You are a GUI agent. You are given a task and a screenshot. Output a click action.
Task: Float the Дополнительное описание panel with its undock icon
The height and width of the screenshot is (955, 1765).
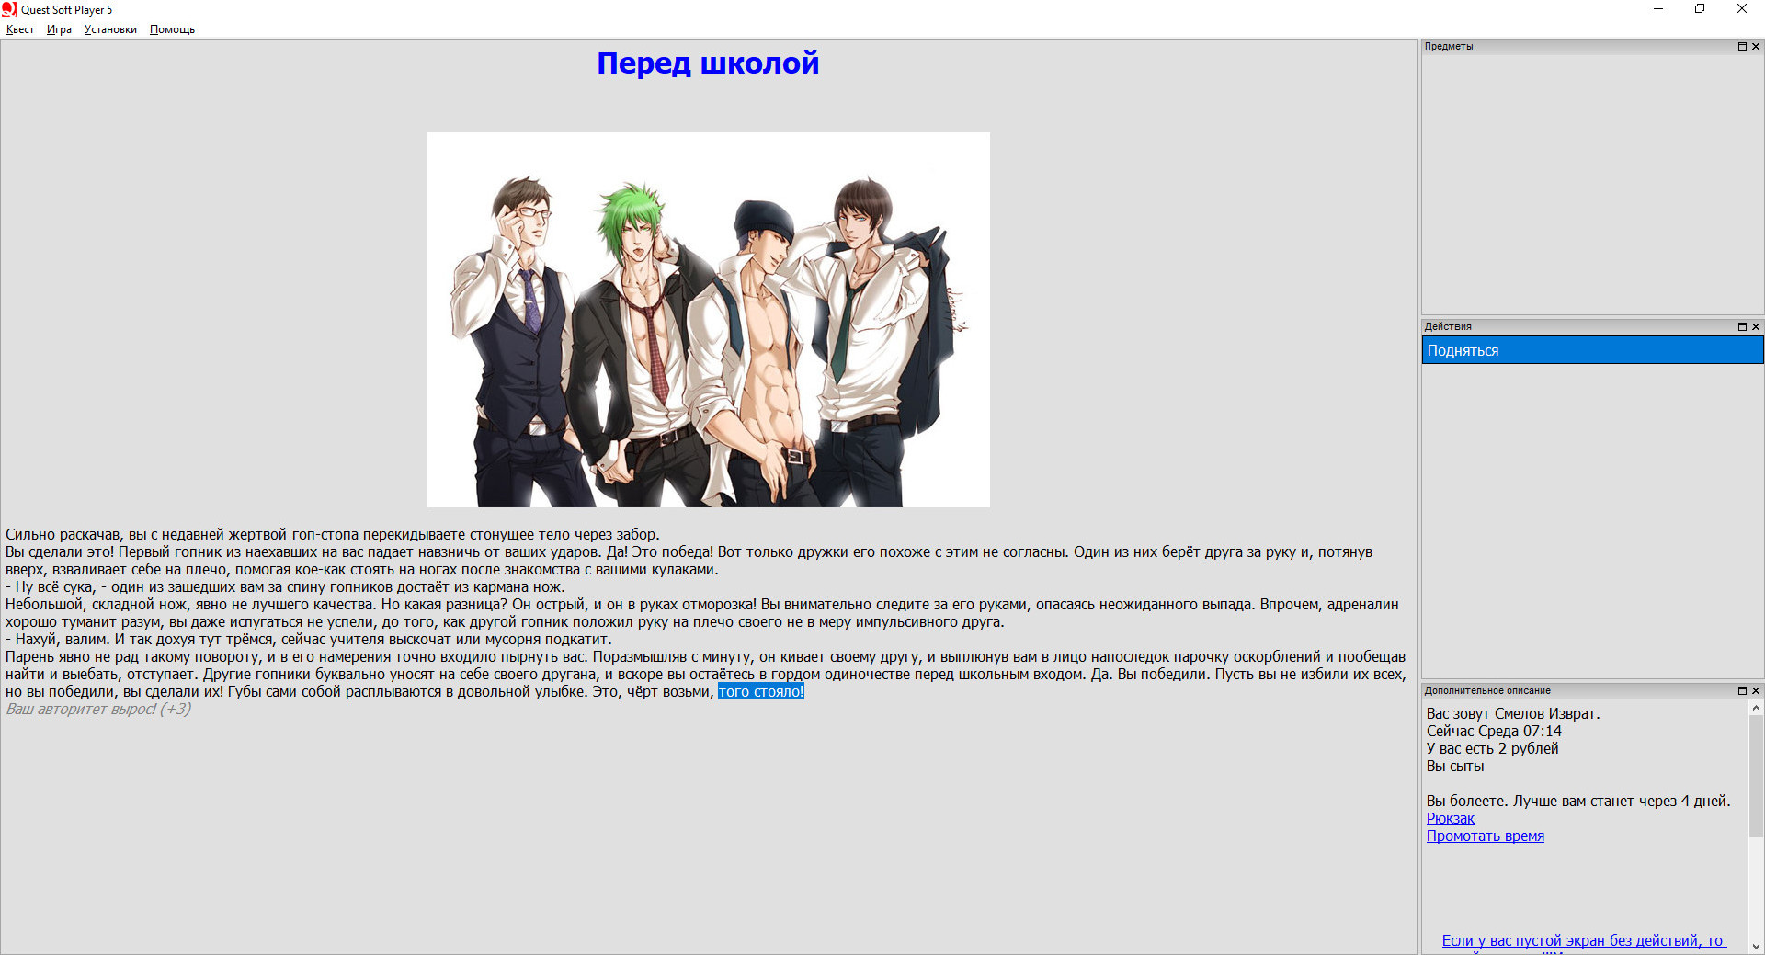[x=1742, y=690]
